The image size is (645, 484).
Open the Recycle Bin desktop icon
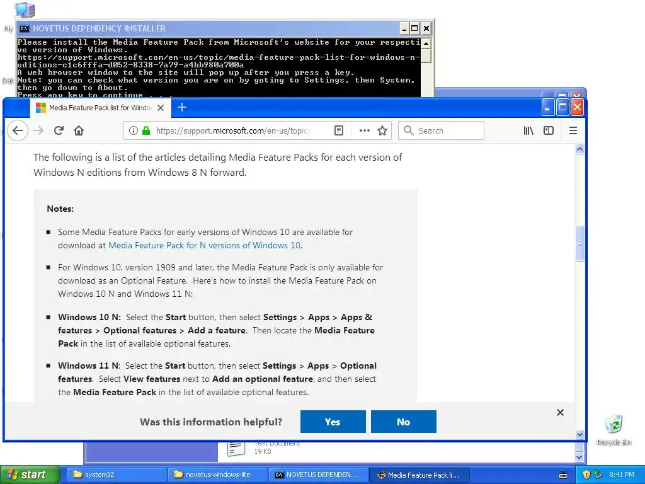click(614, 430)
